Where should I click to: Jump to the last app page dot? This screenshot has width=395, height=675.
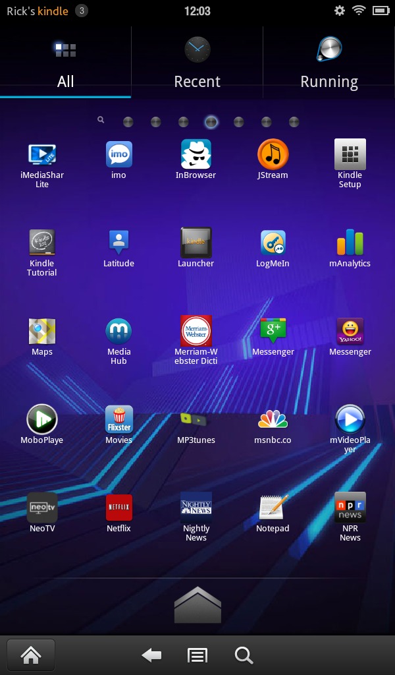click(294, 122)
